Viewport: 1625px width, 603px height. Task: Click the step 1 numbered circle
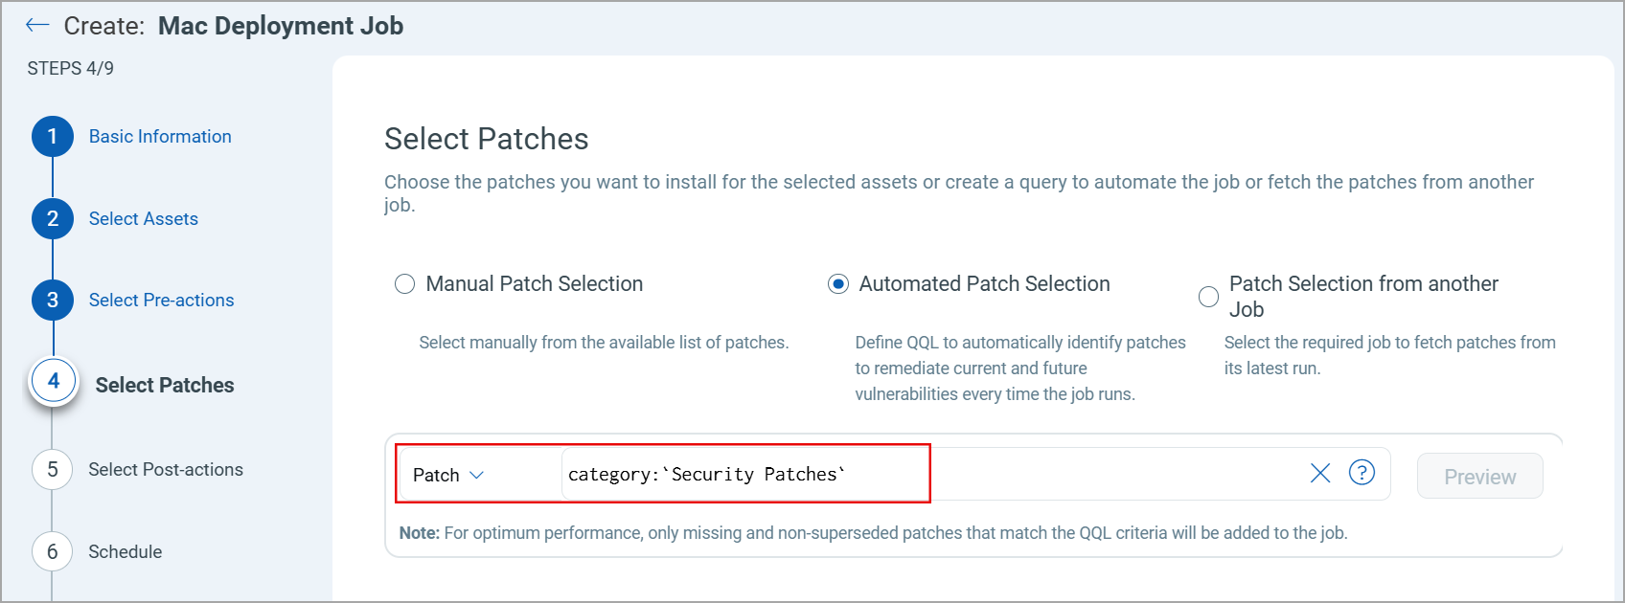pos(52,136)
